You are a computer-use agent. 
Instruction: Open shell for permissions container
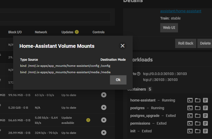coord(190,123)
